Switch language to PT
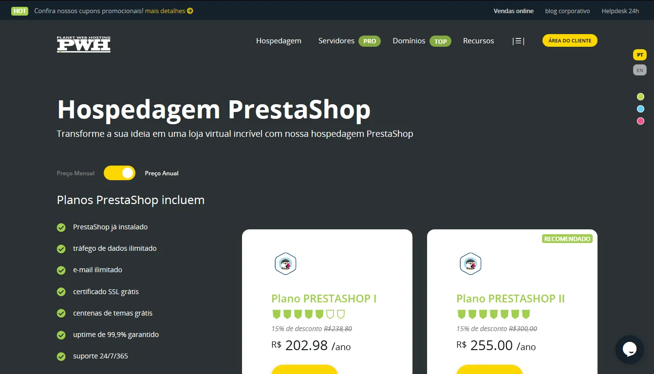Viewport: 654px width, 374px height. pos(640,55)
